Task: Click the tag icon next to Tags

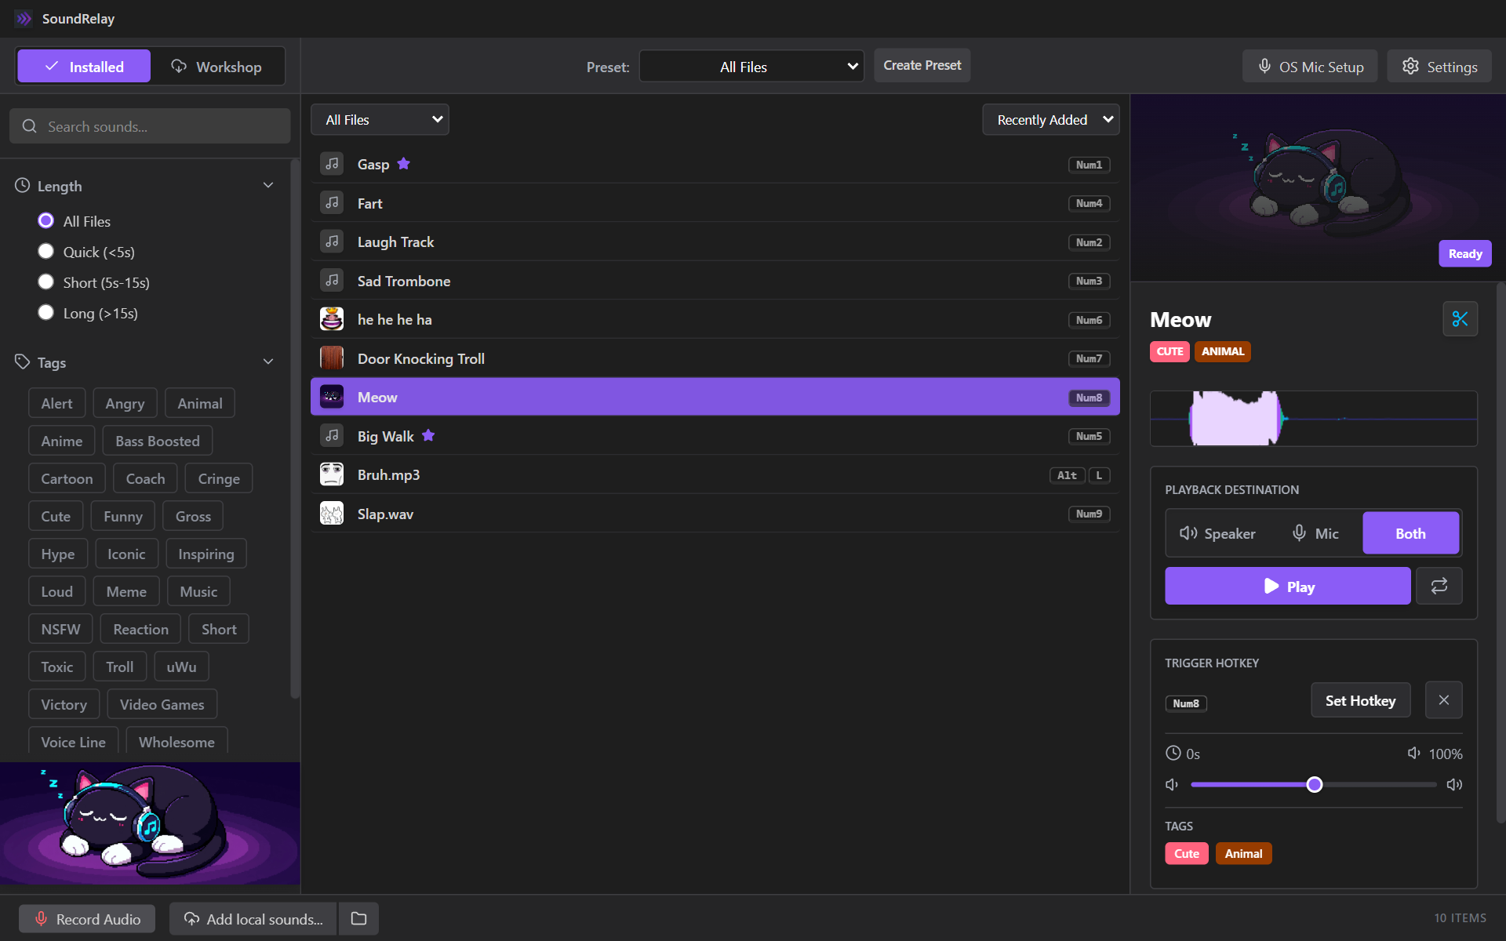Action: tap(22, 362)
